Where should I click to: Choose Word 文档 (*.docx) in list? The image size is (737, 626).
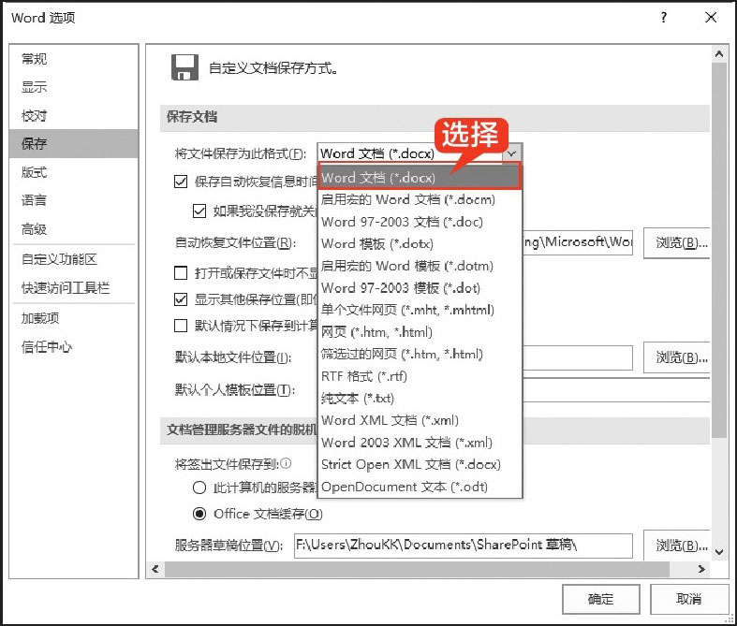(420, 178)
